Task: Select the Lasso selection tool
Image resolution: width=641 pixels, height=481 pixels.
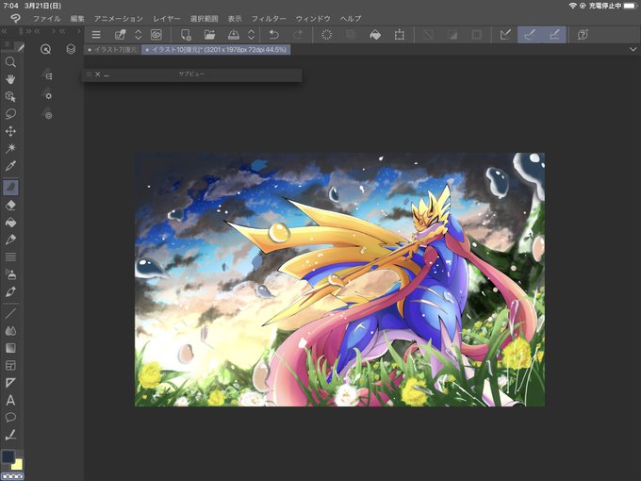Action: [x=10, y=114]
